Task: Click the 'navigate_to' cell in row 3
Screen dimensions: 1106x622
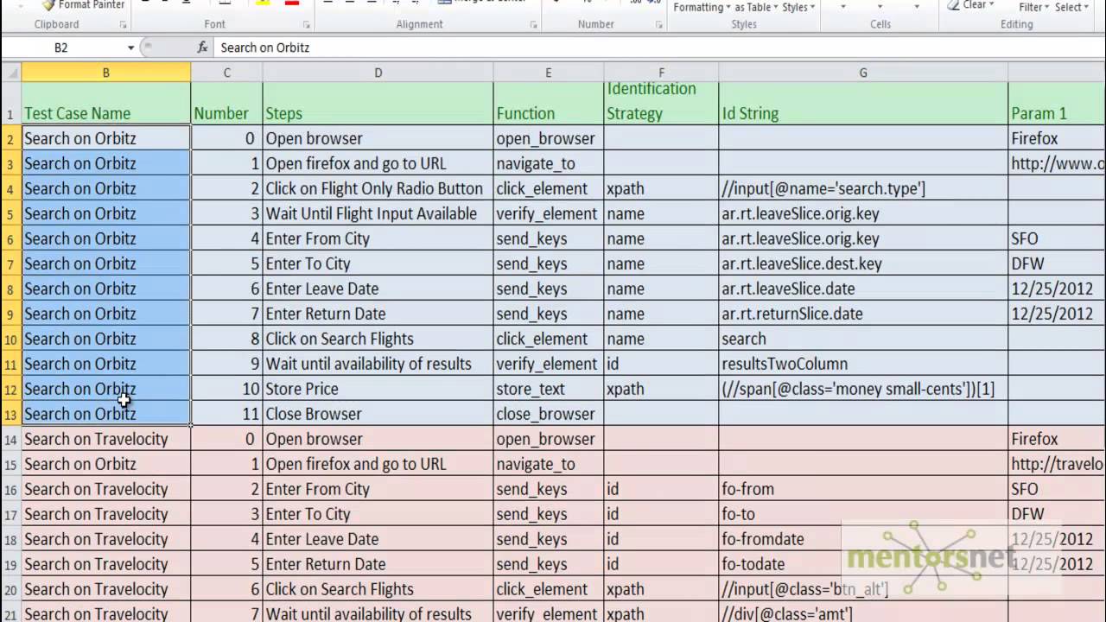Action: tap(548, 163)
